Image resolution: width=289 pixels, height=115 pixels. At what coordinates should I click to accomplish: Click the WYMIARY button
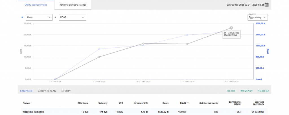[246, 91]
